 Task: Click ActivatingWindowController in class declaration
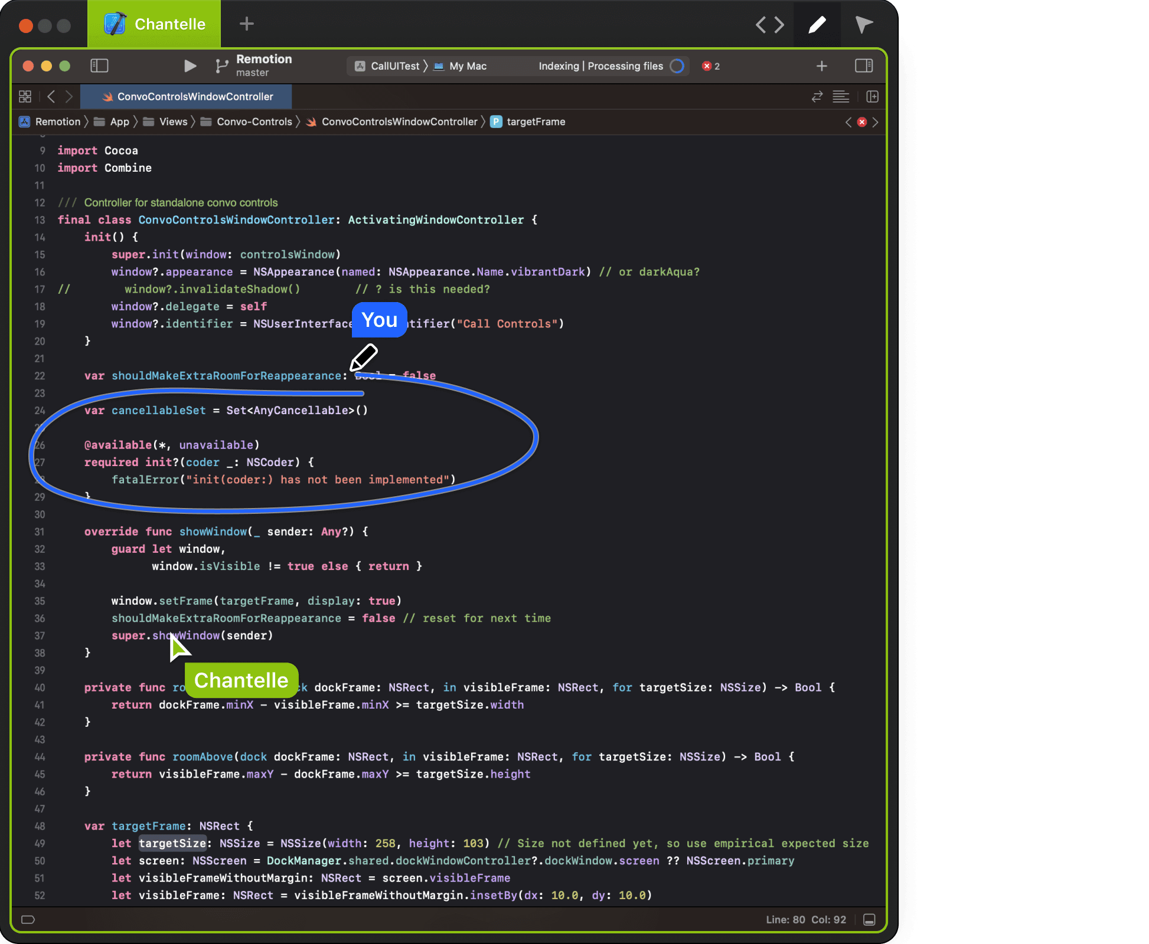pyautogui.click(x=436, y=220)
